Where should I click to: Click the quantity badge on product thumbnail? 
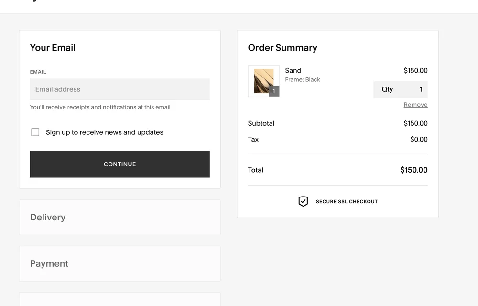point(274,91)
